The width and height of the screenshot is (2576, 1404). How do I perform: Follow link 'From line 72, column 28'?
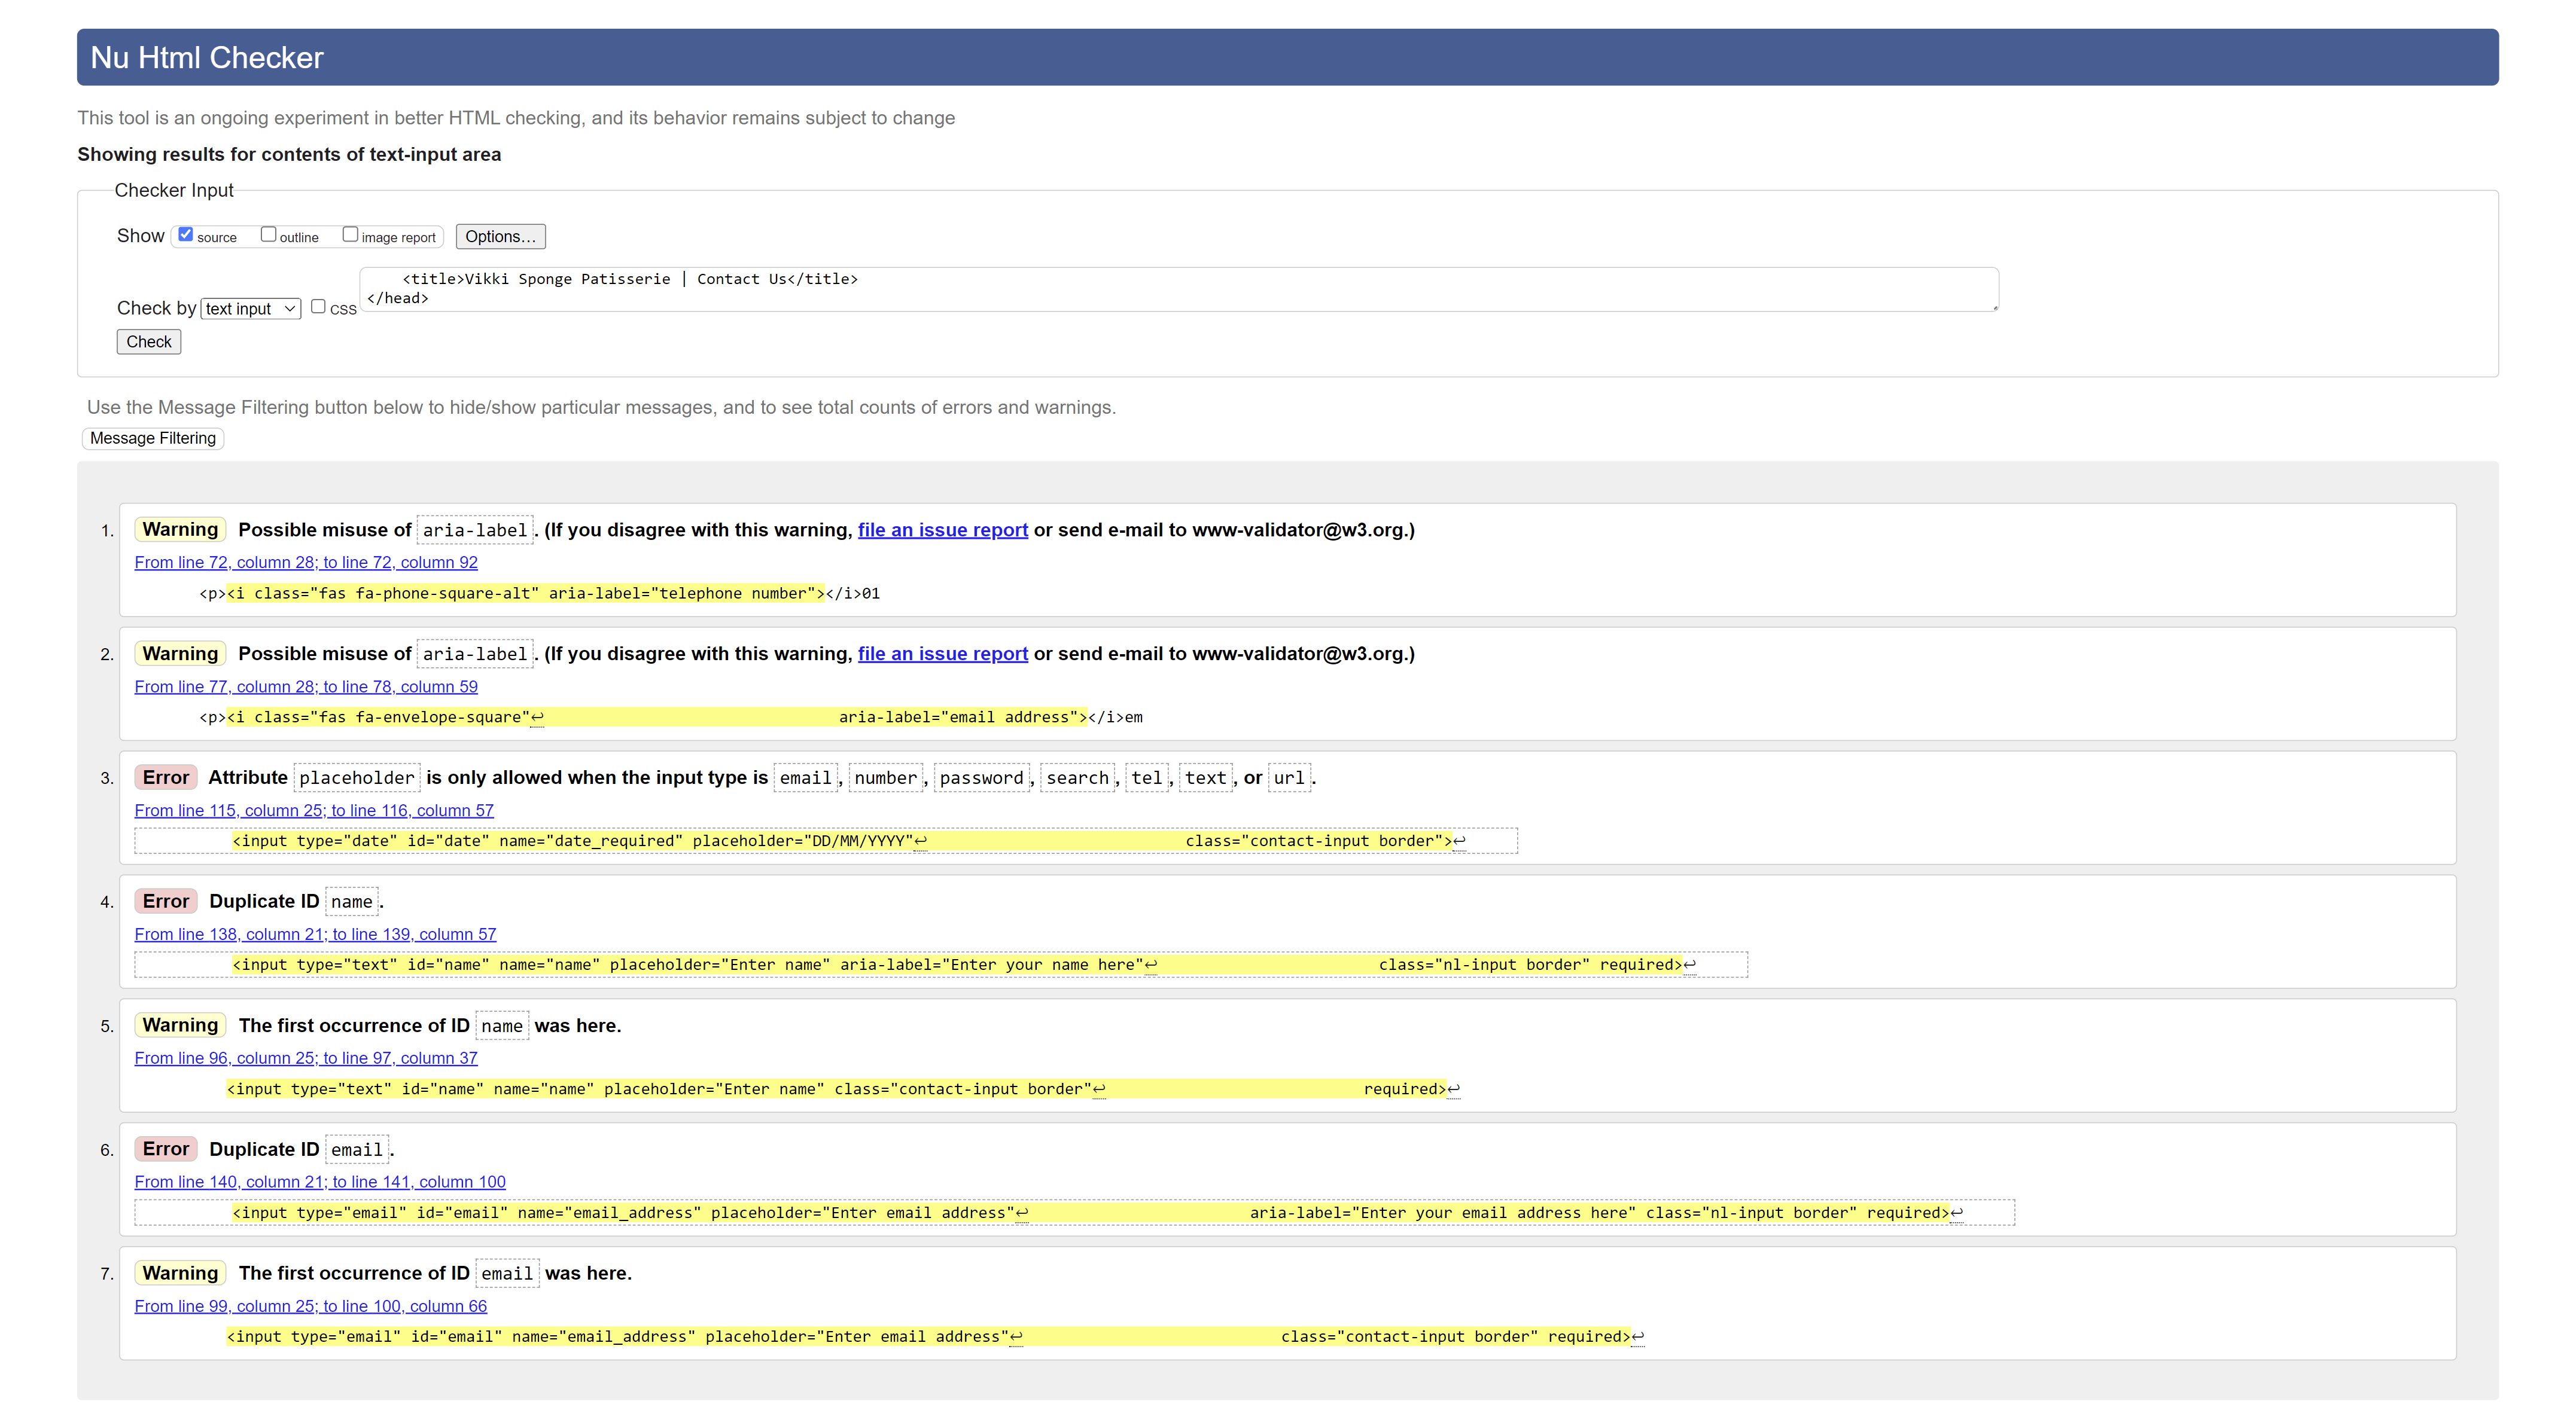tap(306, 563)
